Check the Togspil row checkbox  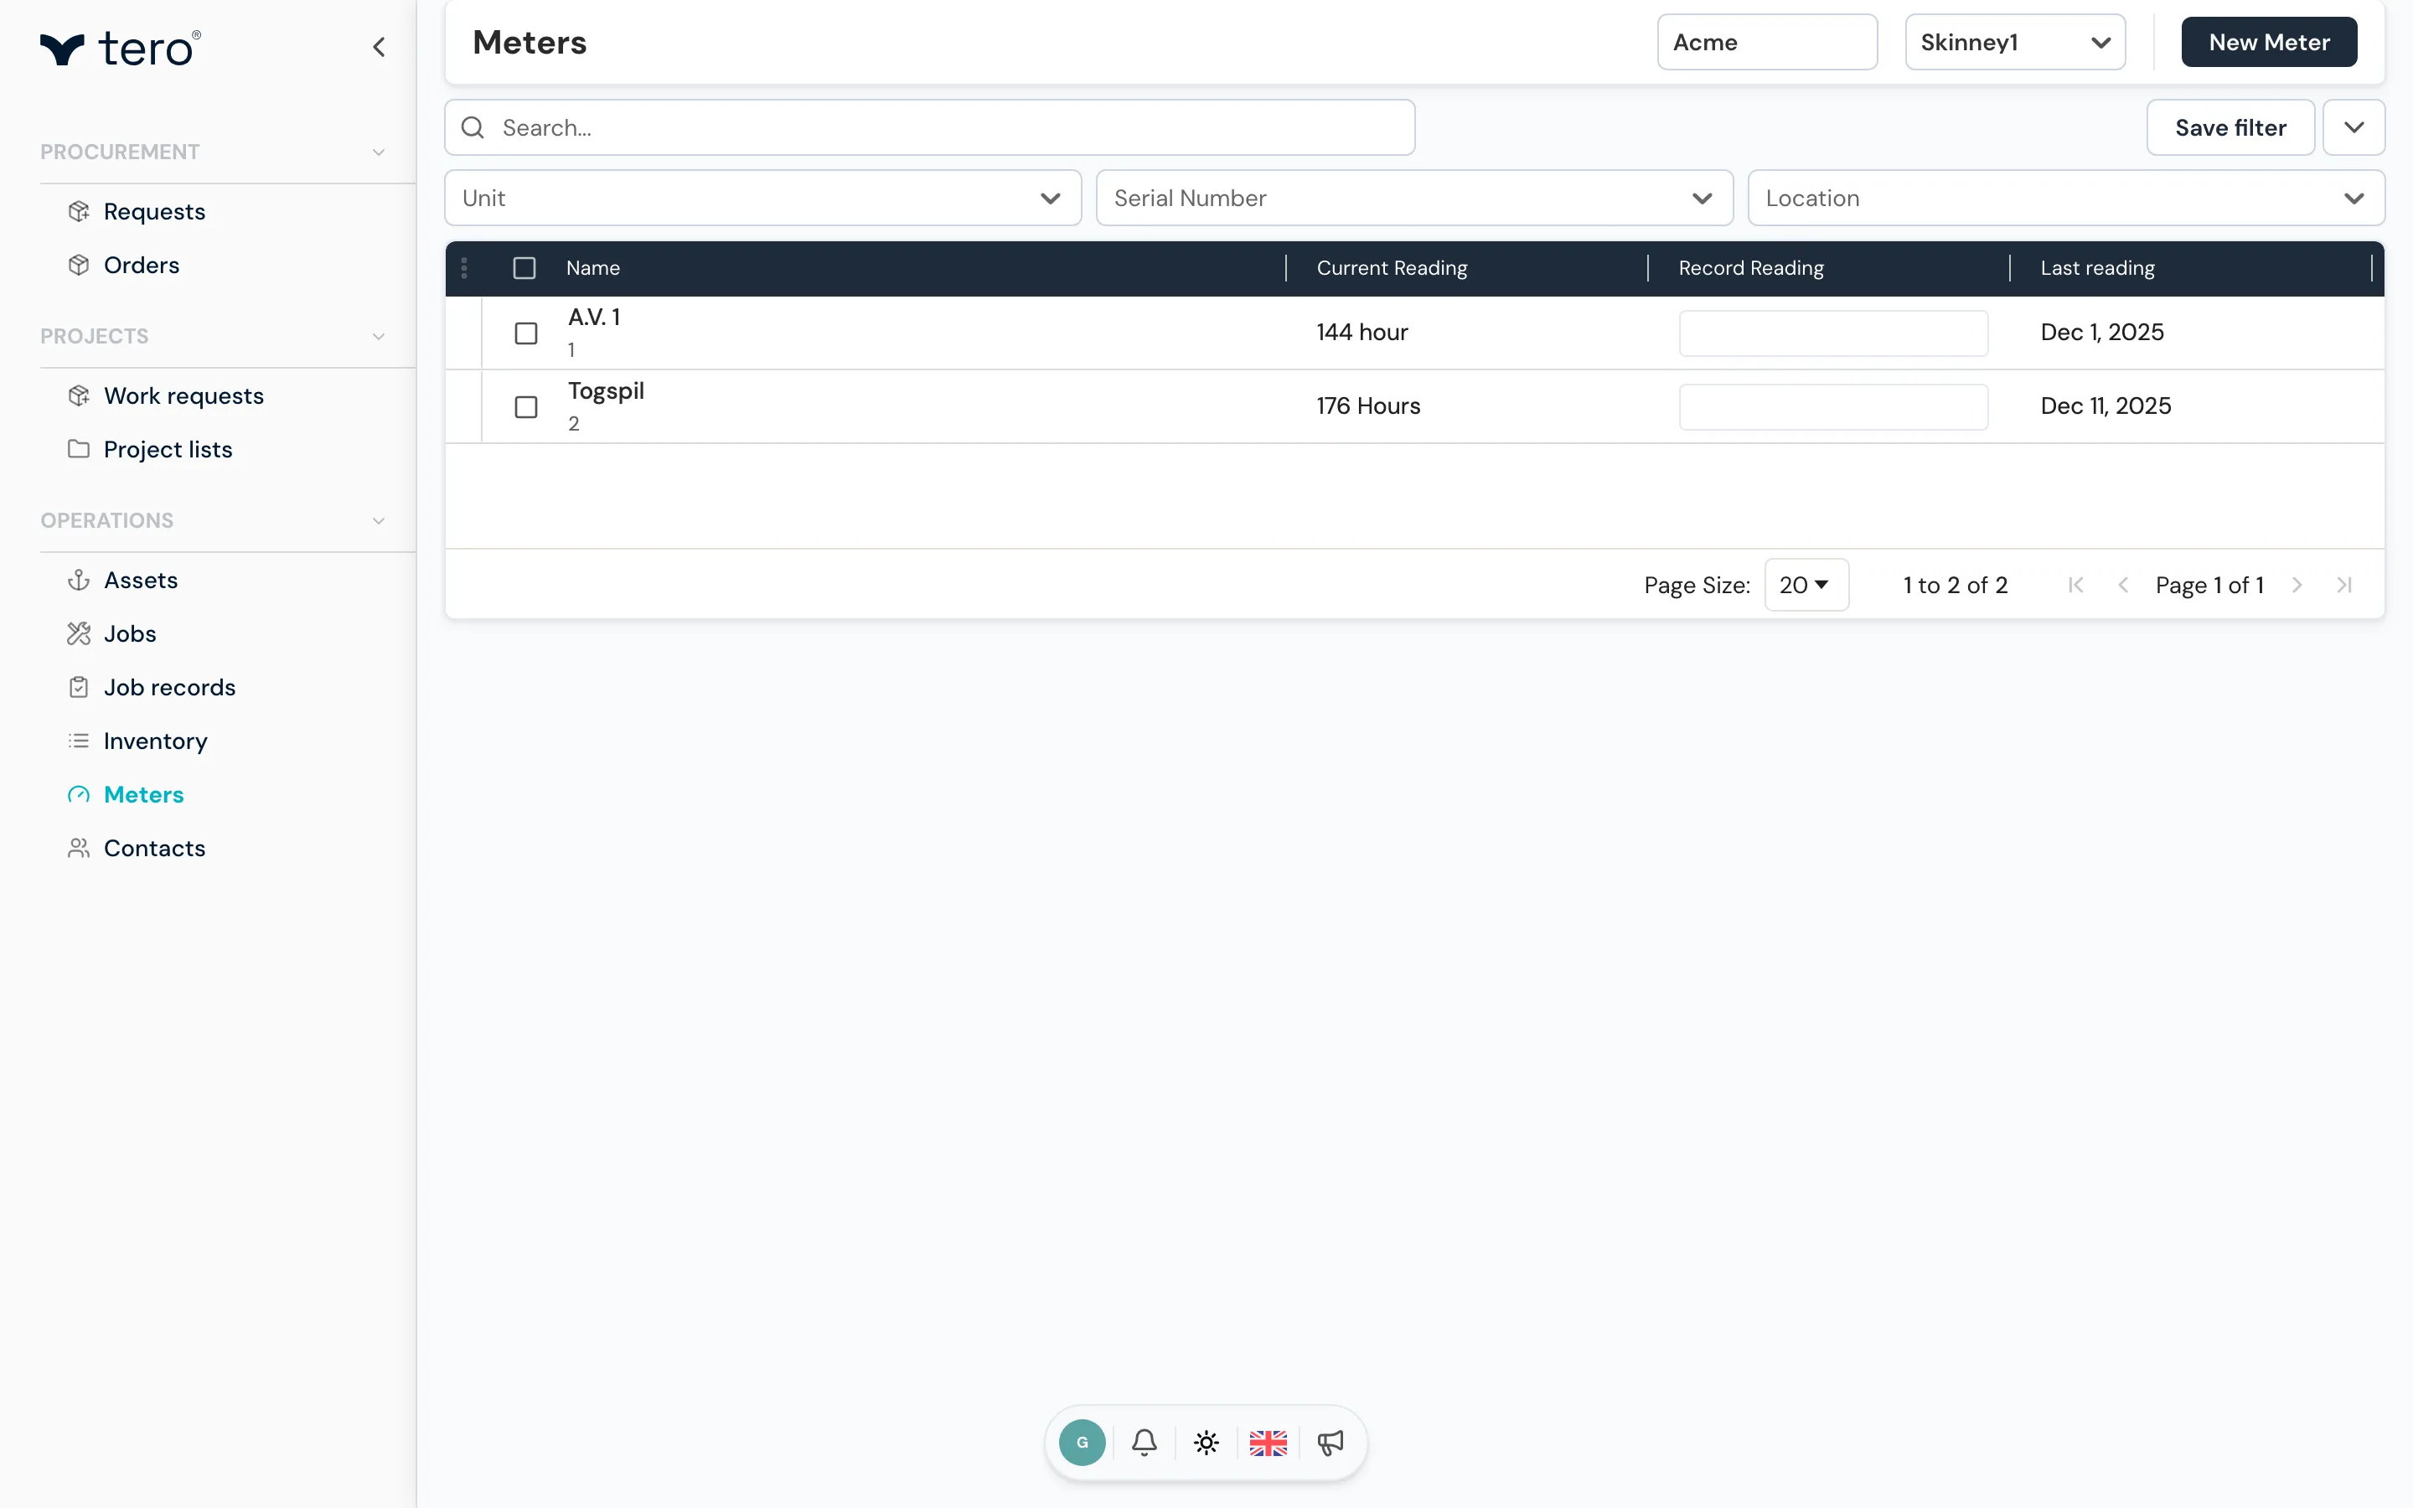coord(525,407)
